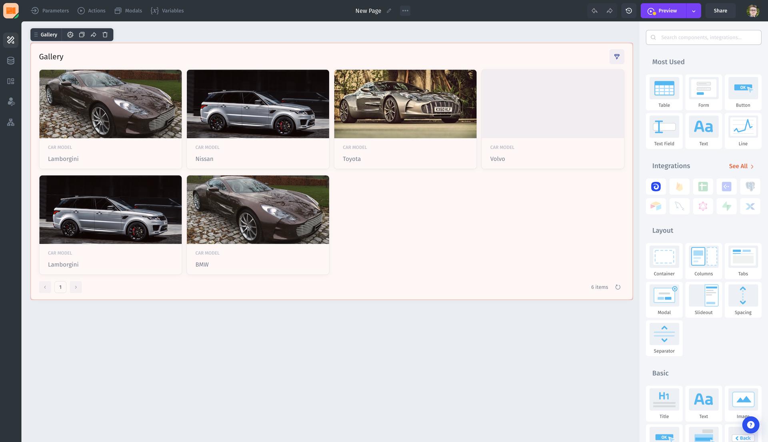Edit page name with pencil icon
768x442 pixels.
[x=389, y=11]
